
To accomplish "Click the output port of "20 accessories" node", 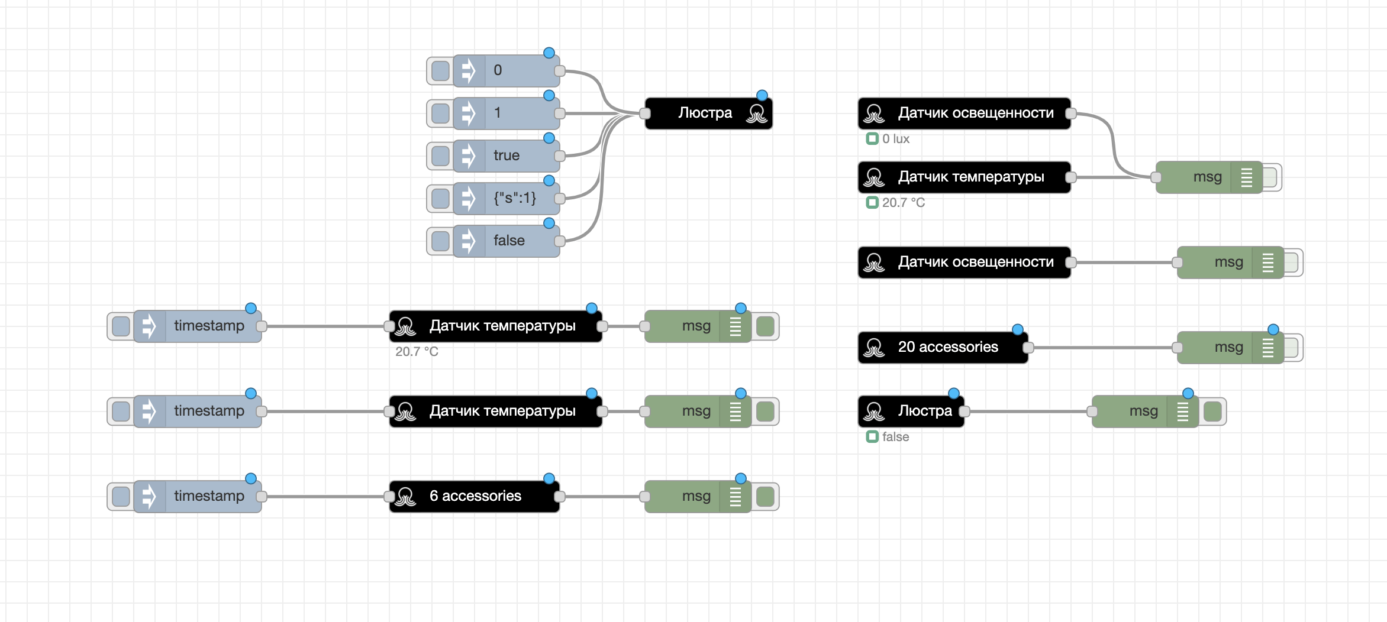I will pyautogui.click(x=1028, y=348).
